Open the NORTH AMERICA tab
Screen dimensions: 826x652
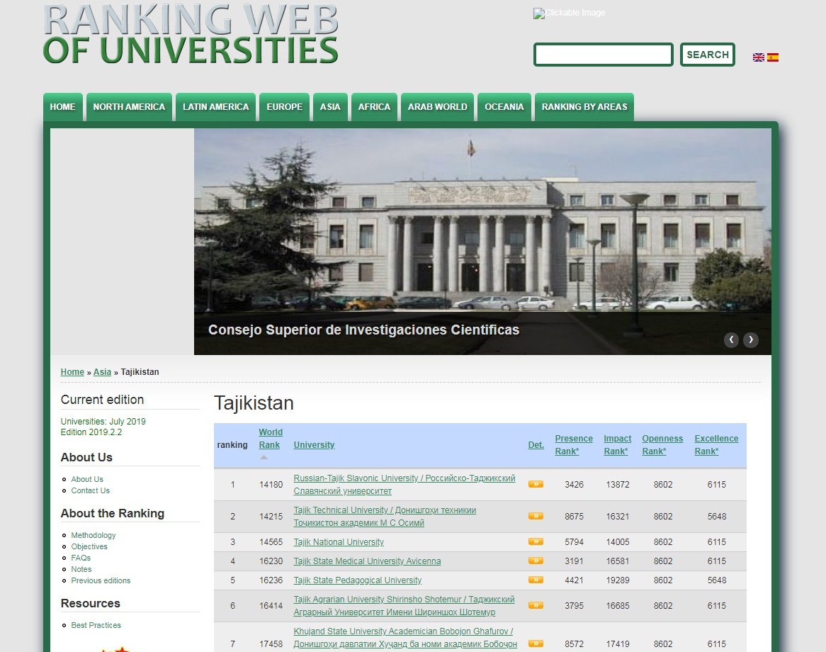point(129,107)
